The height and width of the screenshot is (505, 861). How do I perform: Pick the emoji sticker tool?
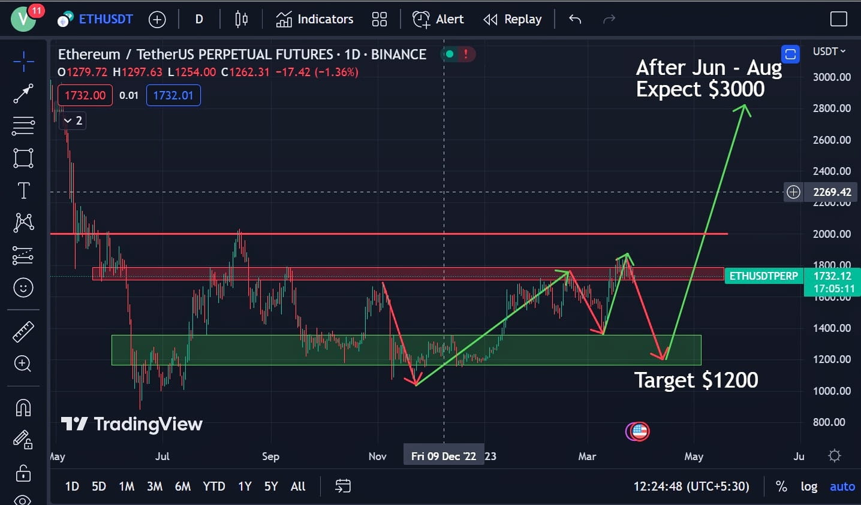(23, 288)
